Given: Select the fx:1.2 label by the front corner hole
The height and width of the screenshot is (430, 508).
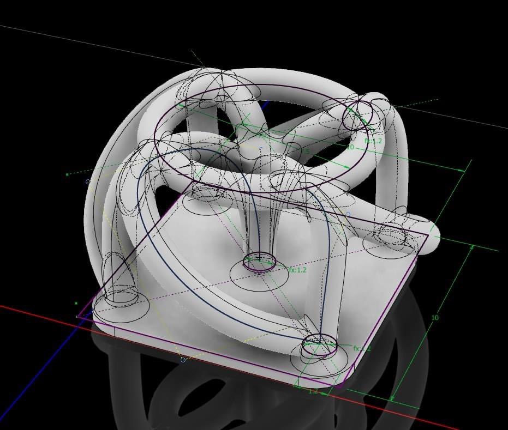Looking at the screenshot, I should coord(362,348).
